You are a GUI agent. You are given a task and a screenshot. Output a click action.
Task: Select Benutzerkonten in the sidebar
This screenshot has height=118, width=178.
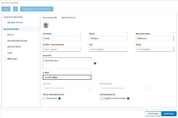(11, 29)
